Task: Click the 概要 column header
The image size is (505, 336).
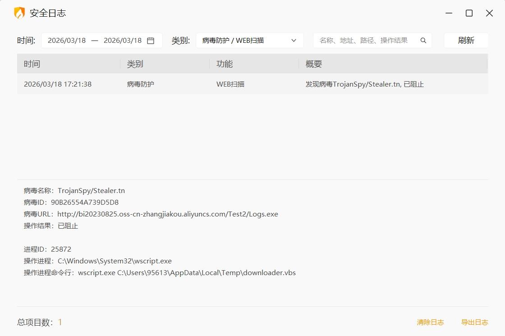Action: 314,64
